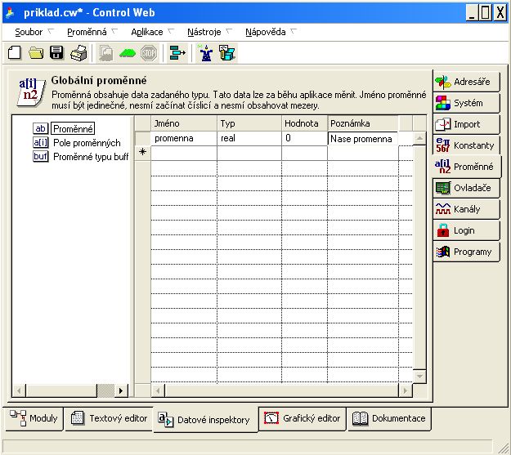Screen dimensions: 511x455
Task: Open the Login section
Action: coord(466,230)
